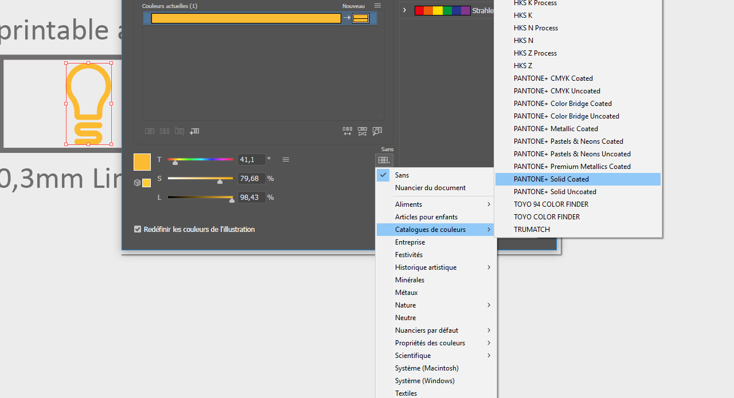734x398 pixels.
Task: Click the disabled separate colors into rows icon
Action: pos(165,131)
